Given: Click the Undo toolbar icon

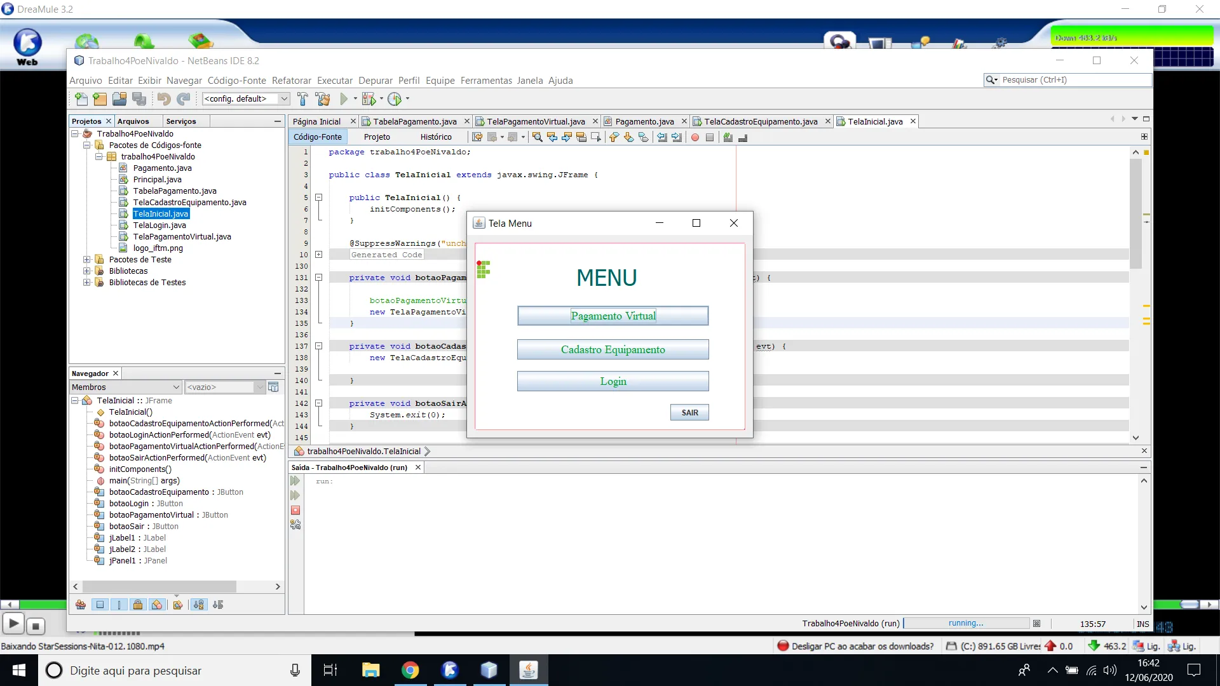Looking at the screenshot, I should [163, 99].
